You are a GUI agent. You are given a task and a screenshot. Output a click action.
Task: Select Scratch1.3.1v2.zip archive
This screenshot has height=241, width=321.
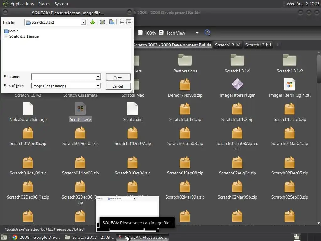coord(237,112)
